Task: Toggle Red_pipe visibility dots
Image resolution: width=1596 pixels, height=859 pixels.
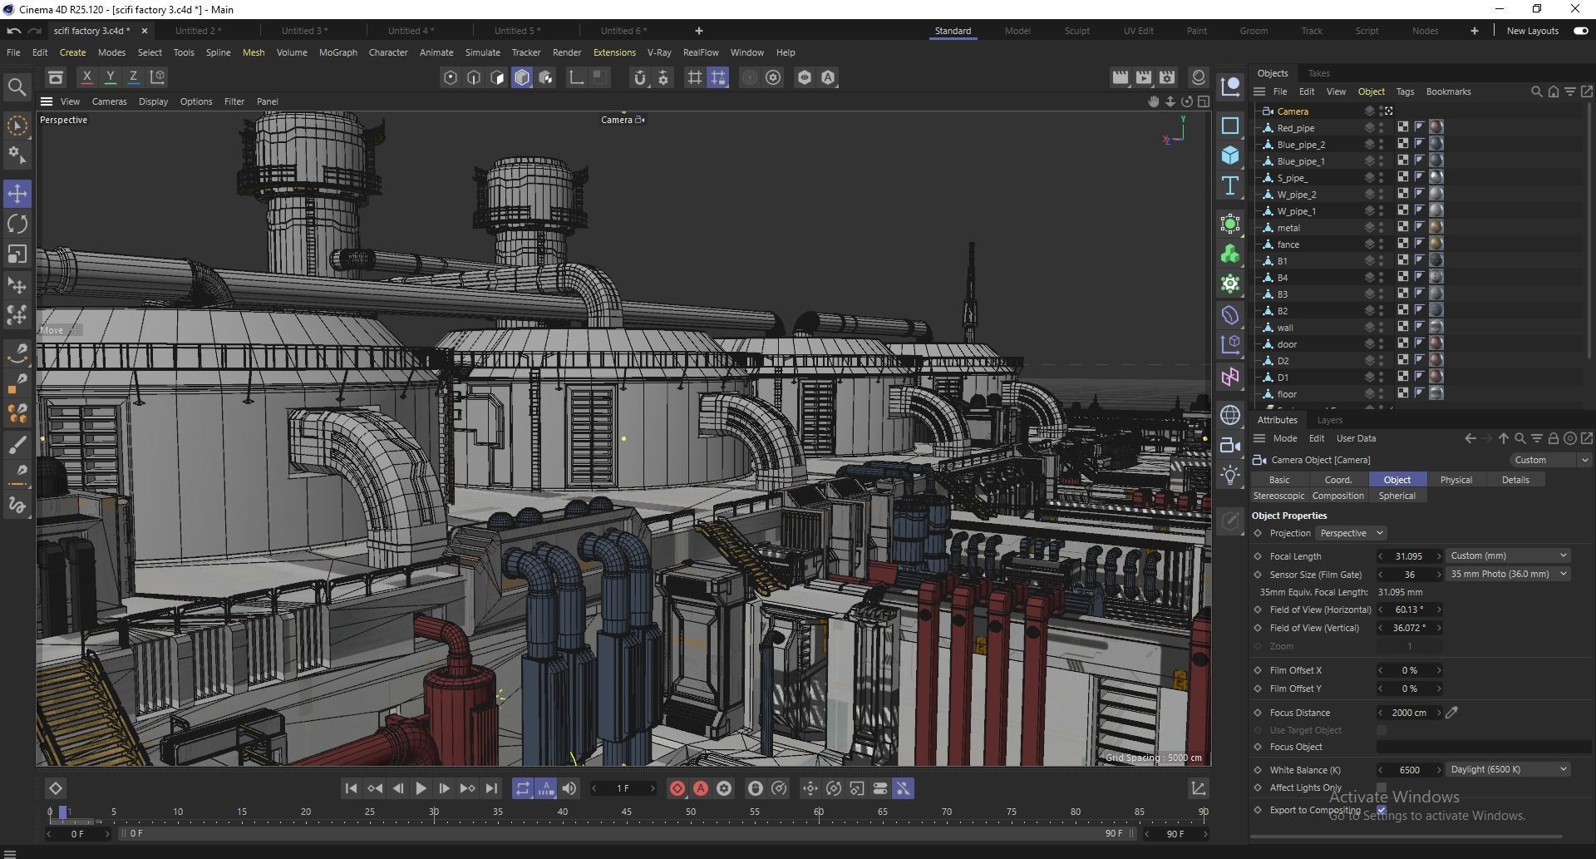Action: pos(1382,128)
